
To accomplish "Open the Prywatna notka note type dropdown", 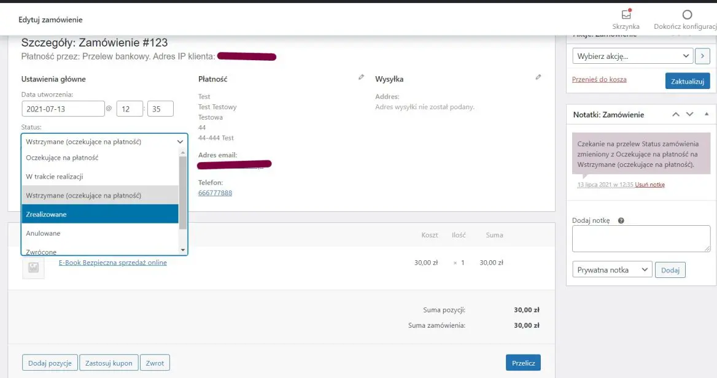I will [x=611, y=270].
